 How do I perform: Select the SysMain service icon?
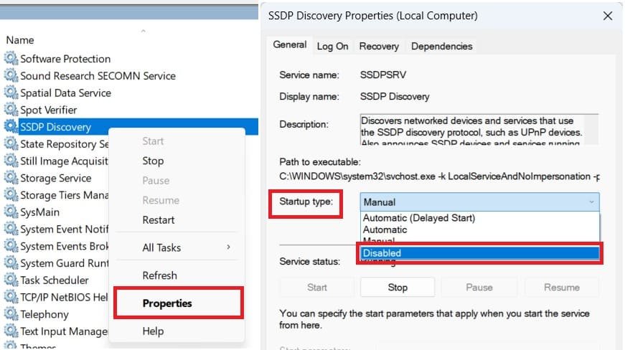click(11, 212)
